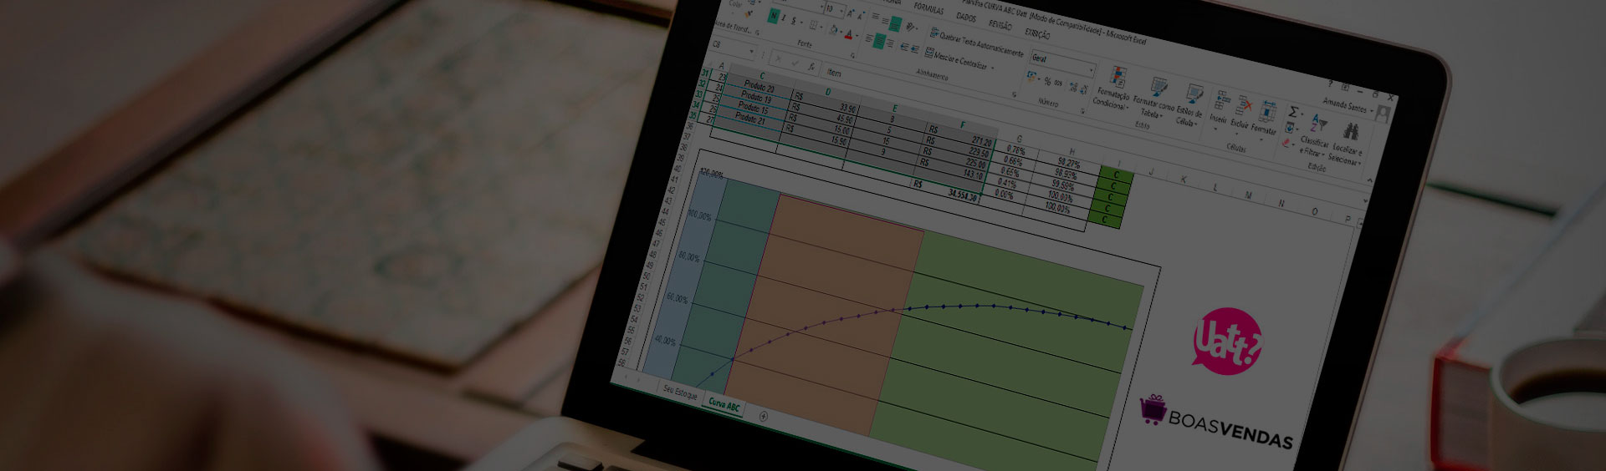The height and width of the screenshot is (471, 1606).
Task: Open the FÓRMULAS ribbon tab
Action: pos(928,8)
